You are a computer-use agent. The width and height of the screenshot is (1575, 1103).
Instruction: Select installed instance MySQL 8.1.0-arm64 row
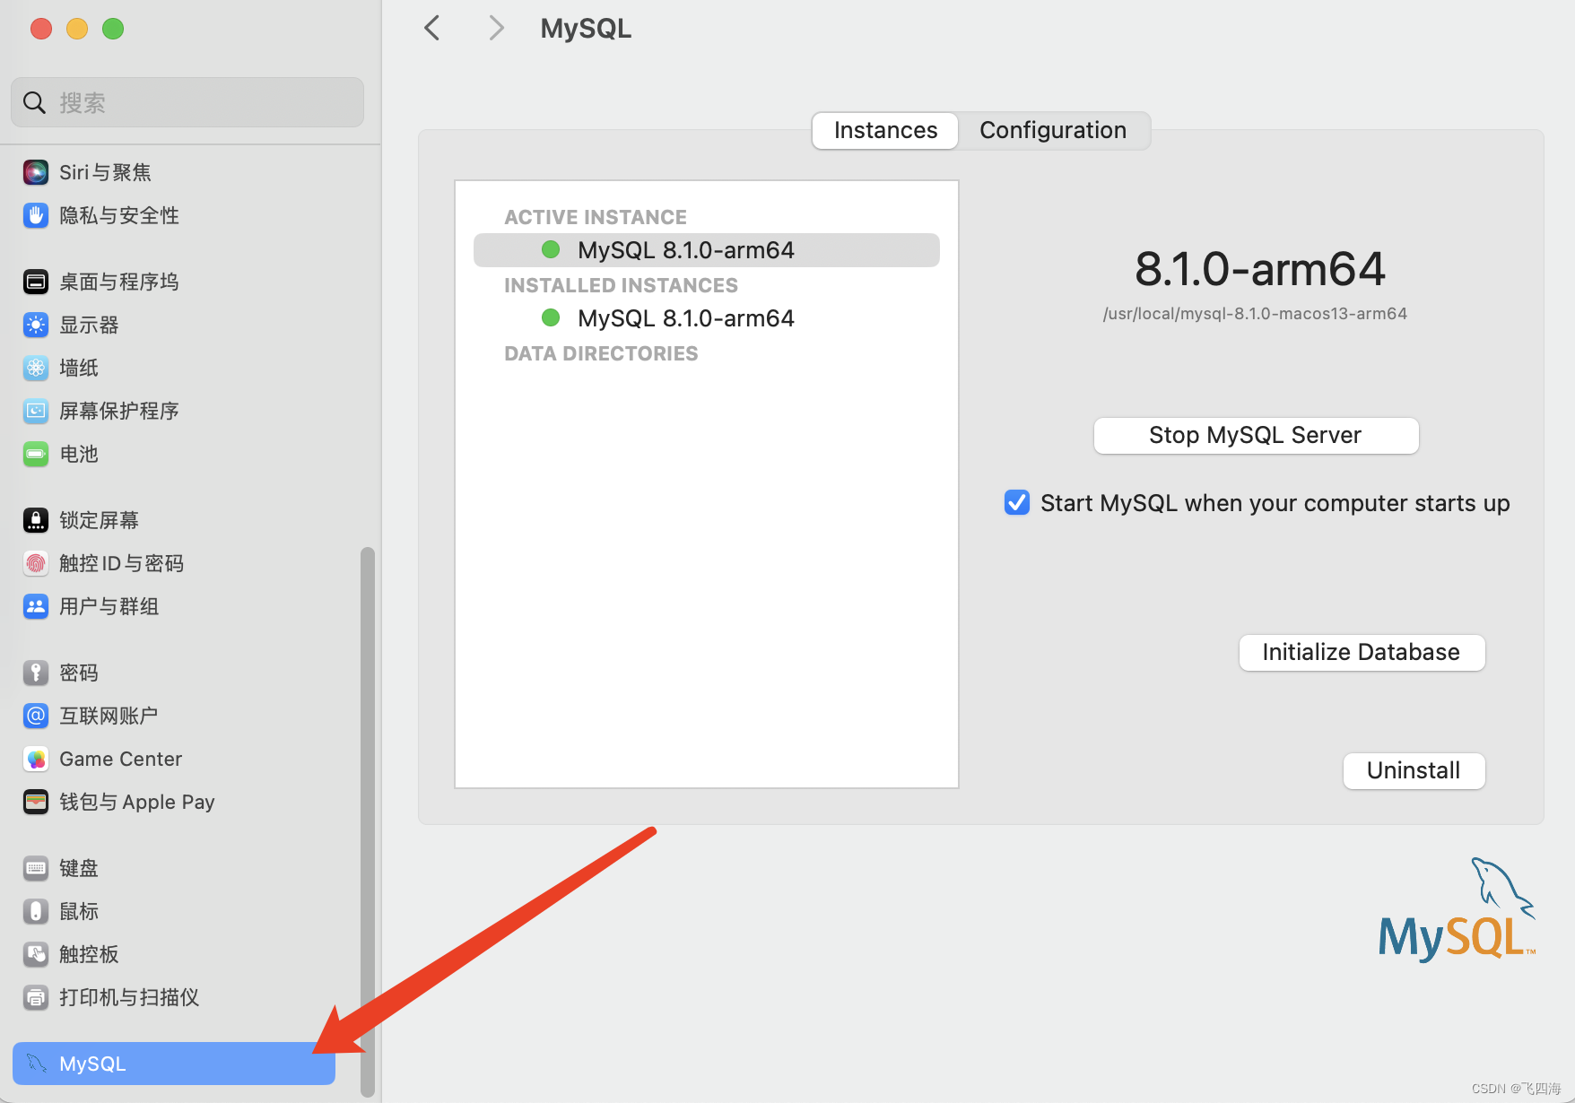tap(707, 318)
